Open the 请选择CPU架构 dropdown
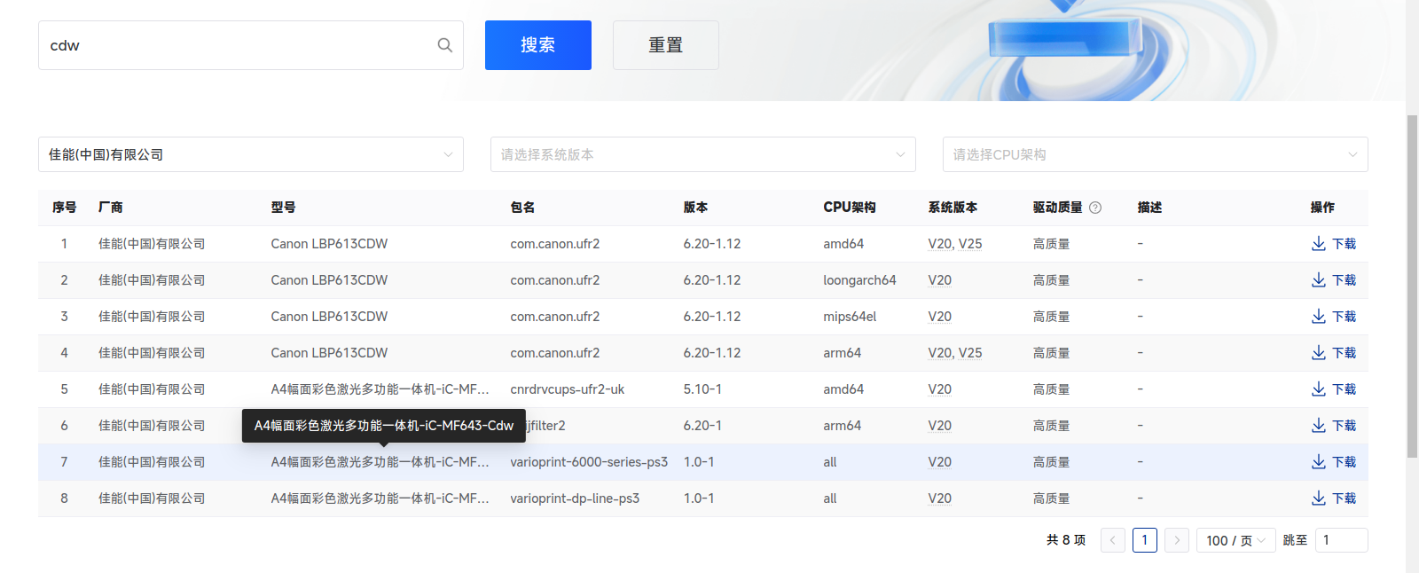 [1156, 154]
